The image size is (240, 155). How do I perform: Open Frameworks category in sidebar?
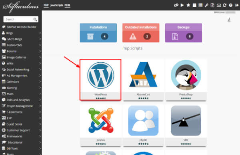[14, 136]
